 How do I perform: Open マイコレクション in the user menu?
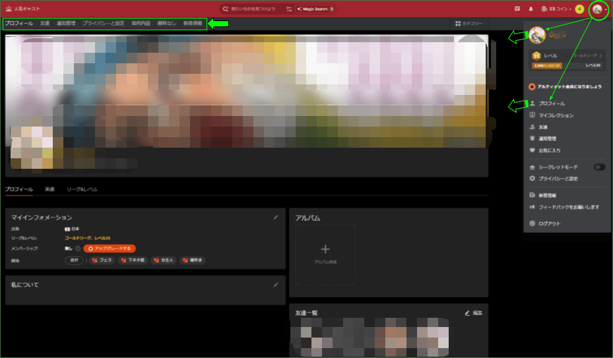[x=556, y=115]
